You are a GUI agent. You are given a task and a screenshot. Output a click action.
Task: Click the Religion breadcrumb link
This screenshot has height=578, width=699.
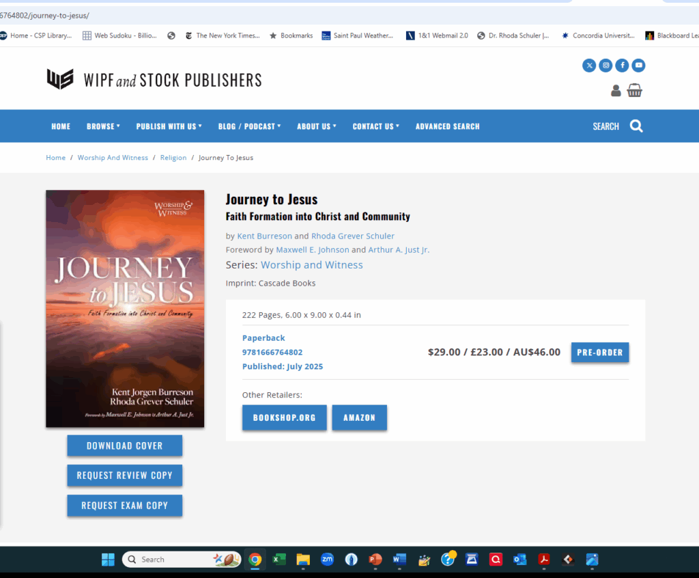173,158
